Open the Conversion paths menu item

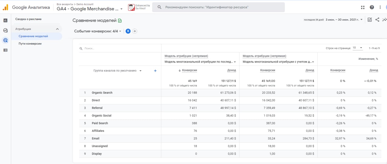[x=30, y=44]
